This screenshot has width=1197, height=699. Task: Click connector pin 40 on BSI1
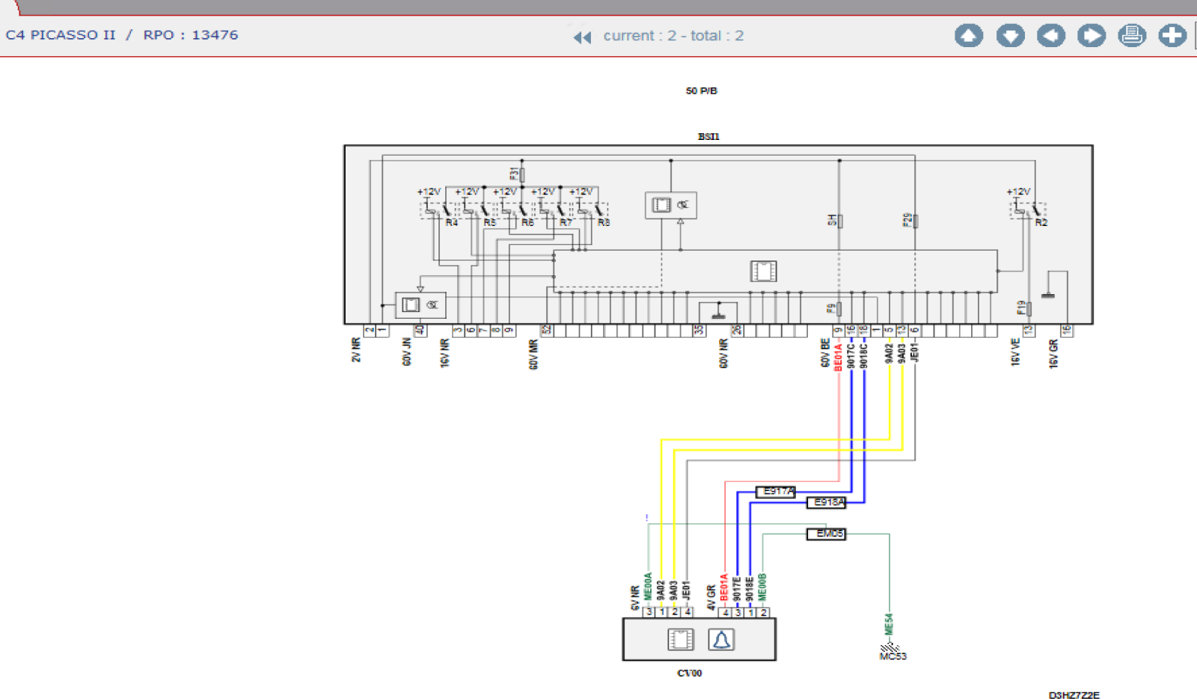point(420,330)
